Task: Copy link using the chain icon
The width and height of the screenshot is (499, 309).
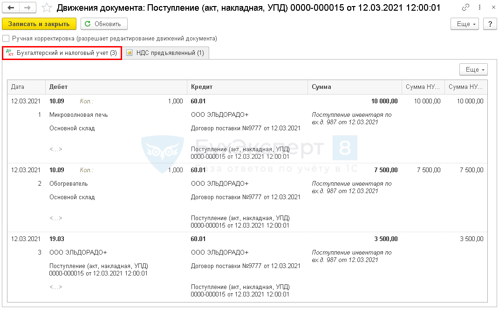Action: click(465, 8)
